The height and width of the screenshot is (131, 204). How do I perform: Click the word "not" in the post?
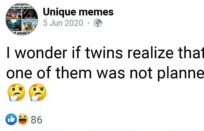(141, 73)
